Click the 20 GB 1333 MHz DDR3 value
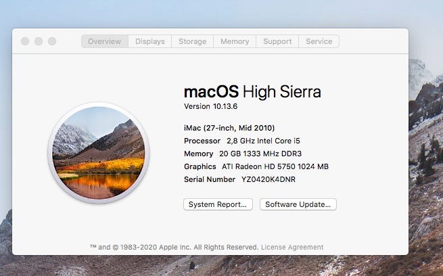443x276 pixels. click(x=260, y=154)
